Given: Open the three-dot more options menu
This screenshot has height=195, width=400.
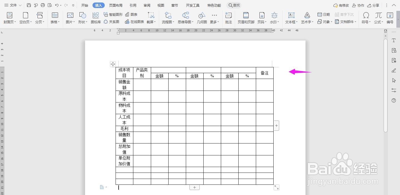Looking at the screenshot, I should click(x=387, y=5).
